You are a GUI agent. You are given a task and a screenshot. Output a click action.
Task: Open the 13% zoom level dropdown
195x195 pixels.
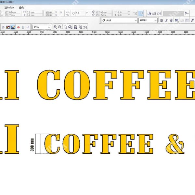[49, 27]
